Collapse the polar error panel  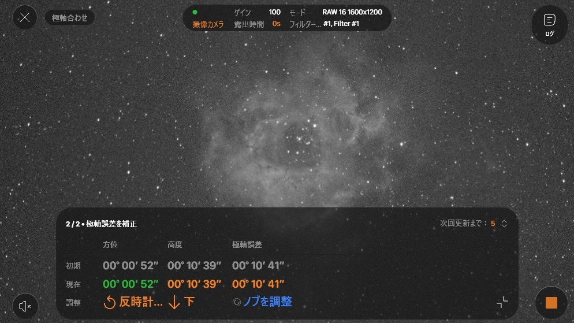[502, 302]
